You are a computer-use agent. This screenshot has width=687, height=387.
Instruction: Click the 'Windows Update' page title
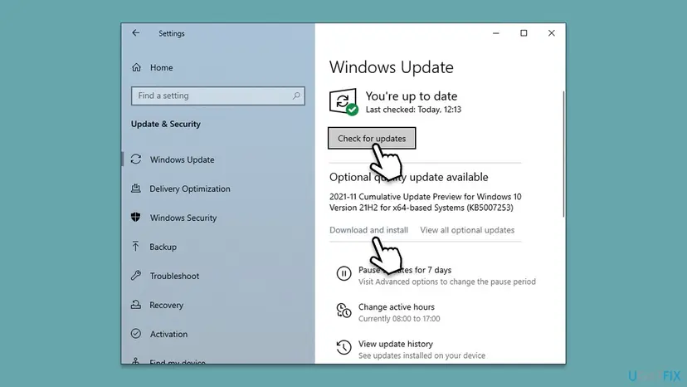(392, 67)
